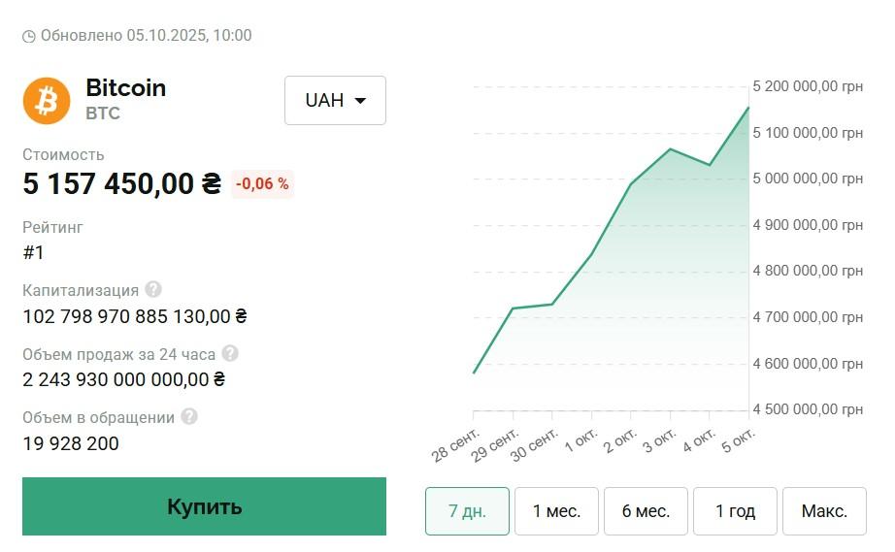
Task: Click the dropdown arrow in the currency selector
Action: [x=360, y=101]
